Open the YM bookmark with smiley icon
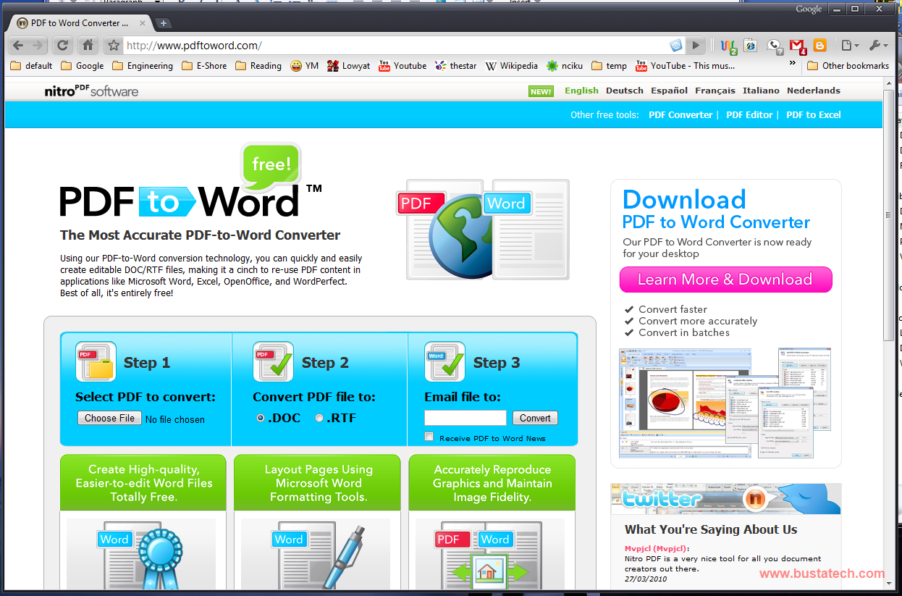This screenshot has width=902, height=596. click(304, 66)
